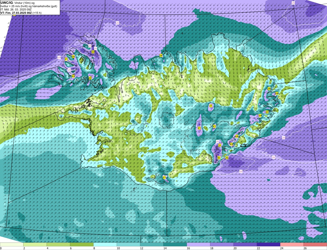Viewport: 327px width, 250px height.
Task: Click the legend scale label 22
Action: pyautogui.click(x=259, y=248)
